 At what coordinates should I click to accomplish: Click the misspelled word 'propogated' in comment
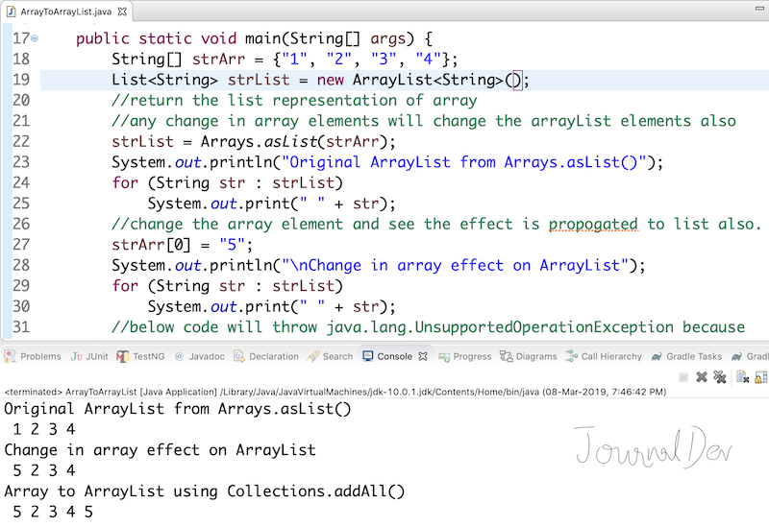(593, 225)
